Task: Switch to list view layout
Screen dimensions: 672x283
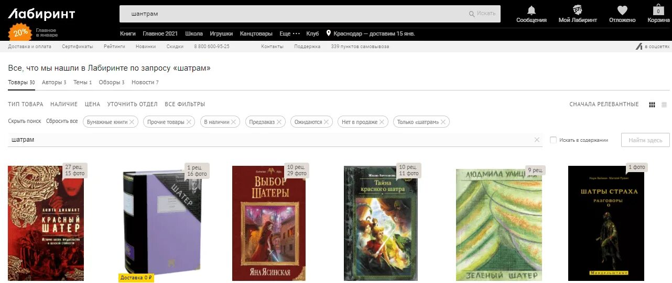Action: coord(664,105)
